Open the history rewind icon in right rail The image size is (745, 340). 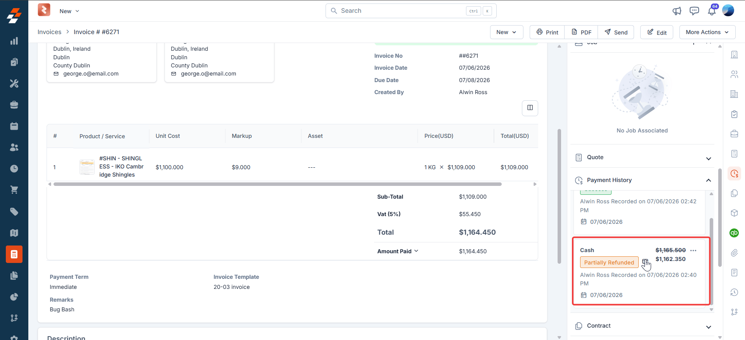(734, 292)
